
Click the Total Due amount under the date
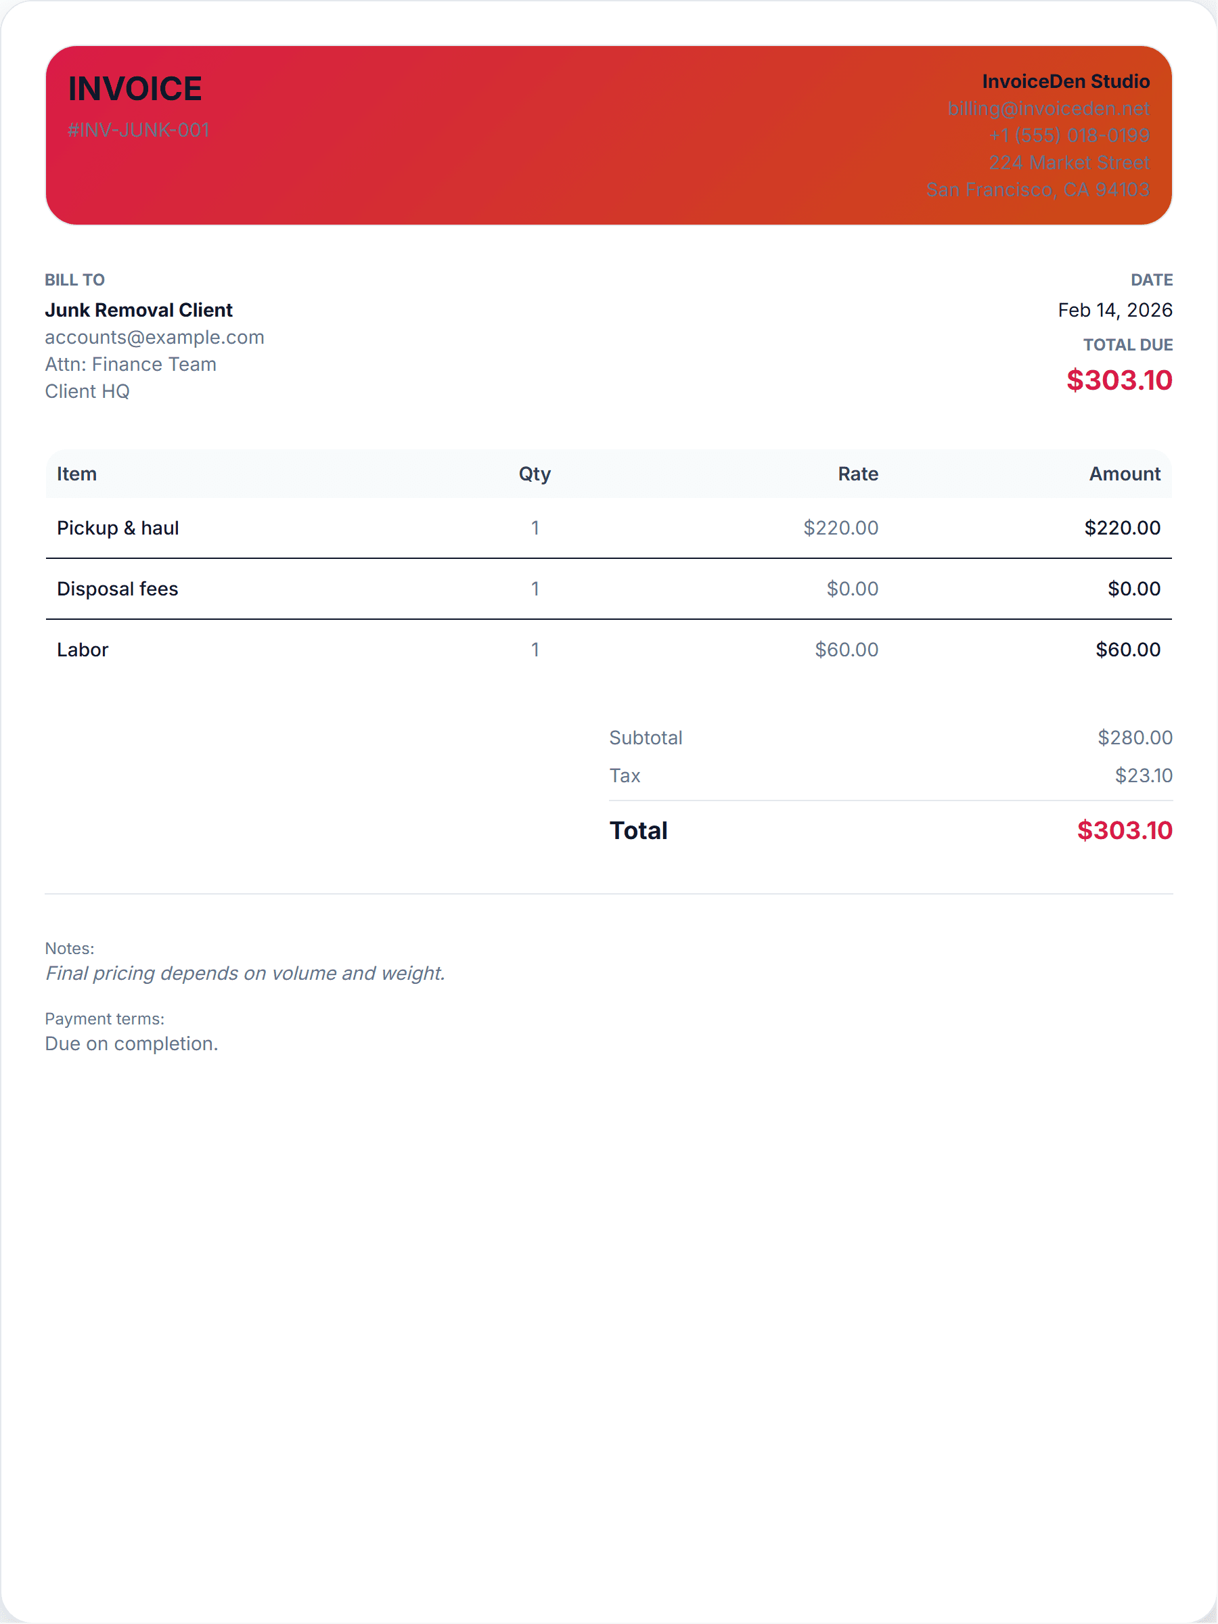(1119, 380)
